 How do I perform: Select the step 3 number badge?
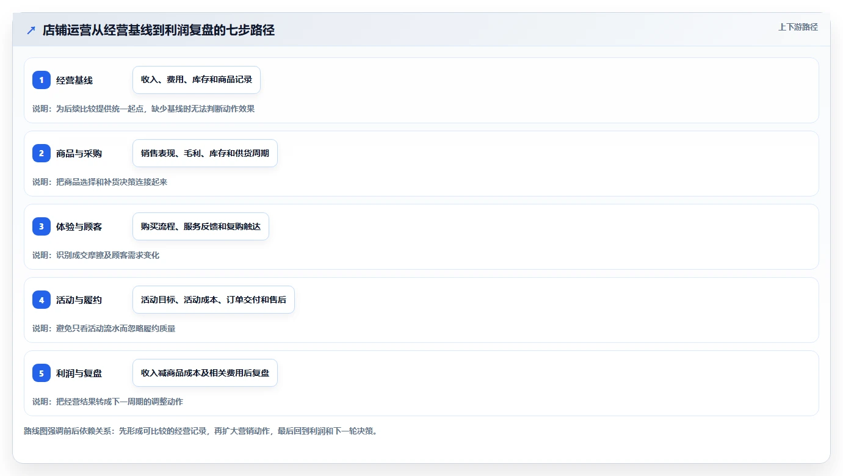[42, 226]
